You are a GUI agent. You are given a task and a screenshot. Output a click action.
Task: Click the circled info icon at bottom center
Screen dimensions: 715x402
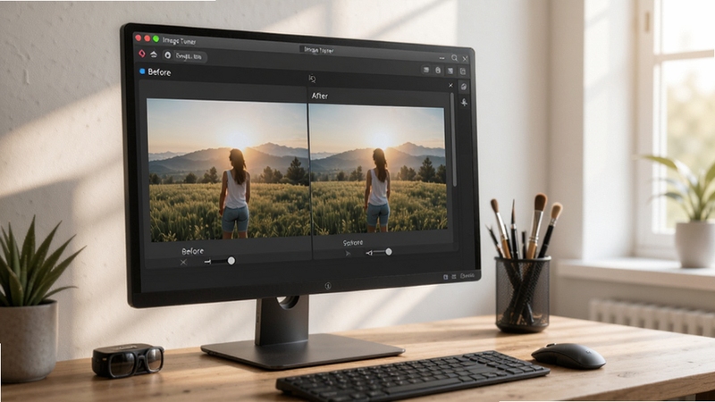[327, 286]
